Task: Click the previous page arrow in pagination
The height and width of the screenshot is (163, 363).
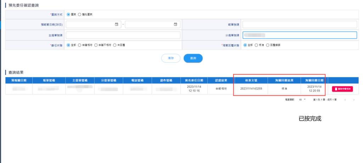Action: click(x=345, y=100)
